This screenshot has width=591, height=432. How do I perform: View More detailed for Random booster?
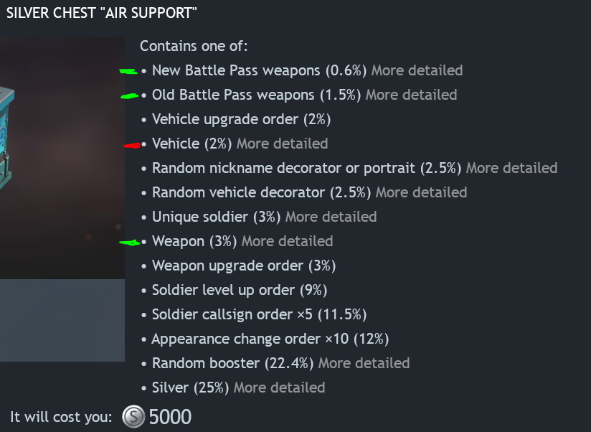tap(364, 363)
